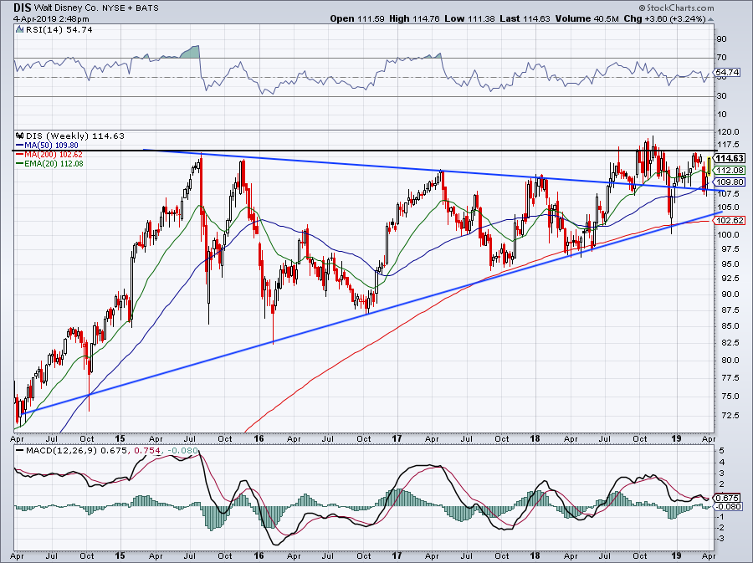Click the black line marker beside MACD(12,26,9)

pos(20,451)
